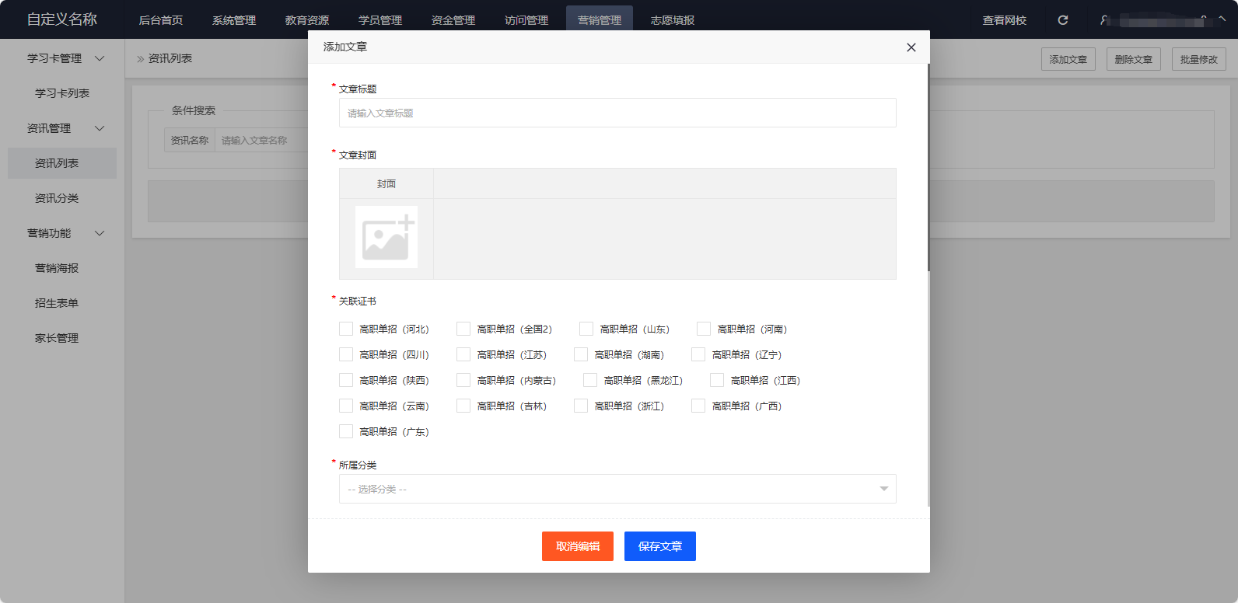Check 高职单招 (吉林) checkbox
Viewport: 1238px width, 603px height.
[x=463, y=406]
